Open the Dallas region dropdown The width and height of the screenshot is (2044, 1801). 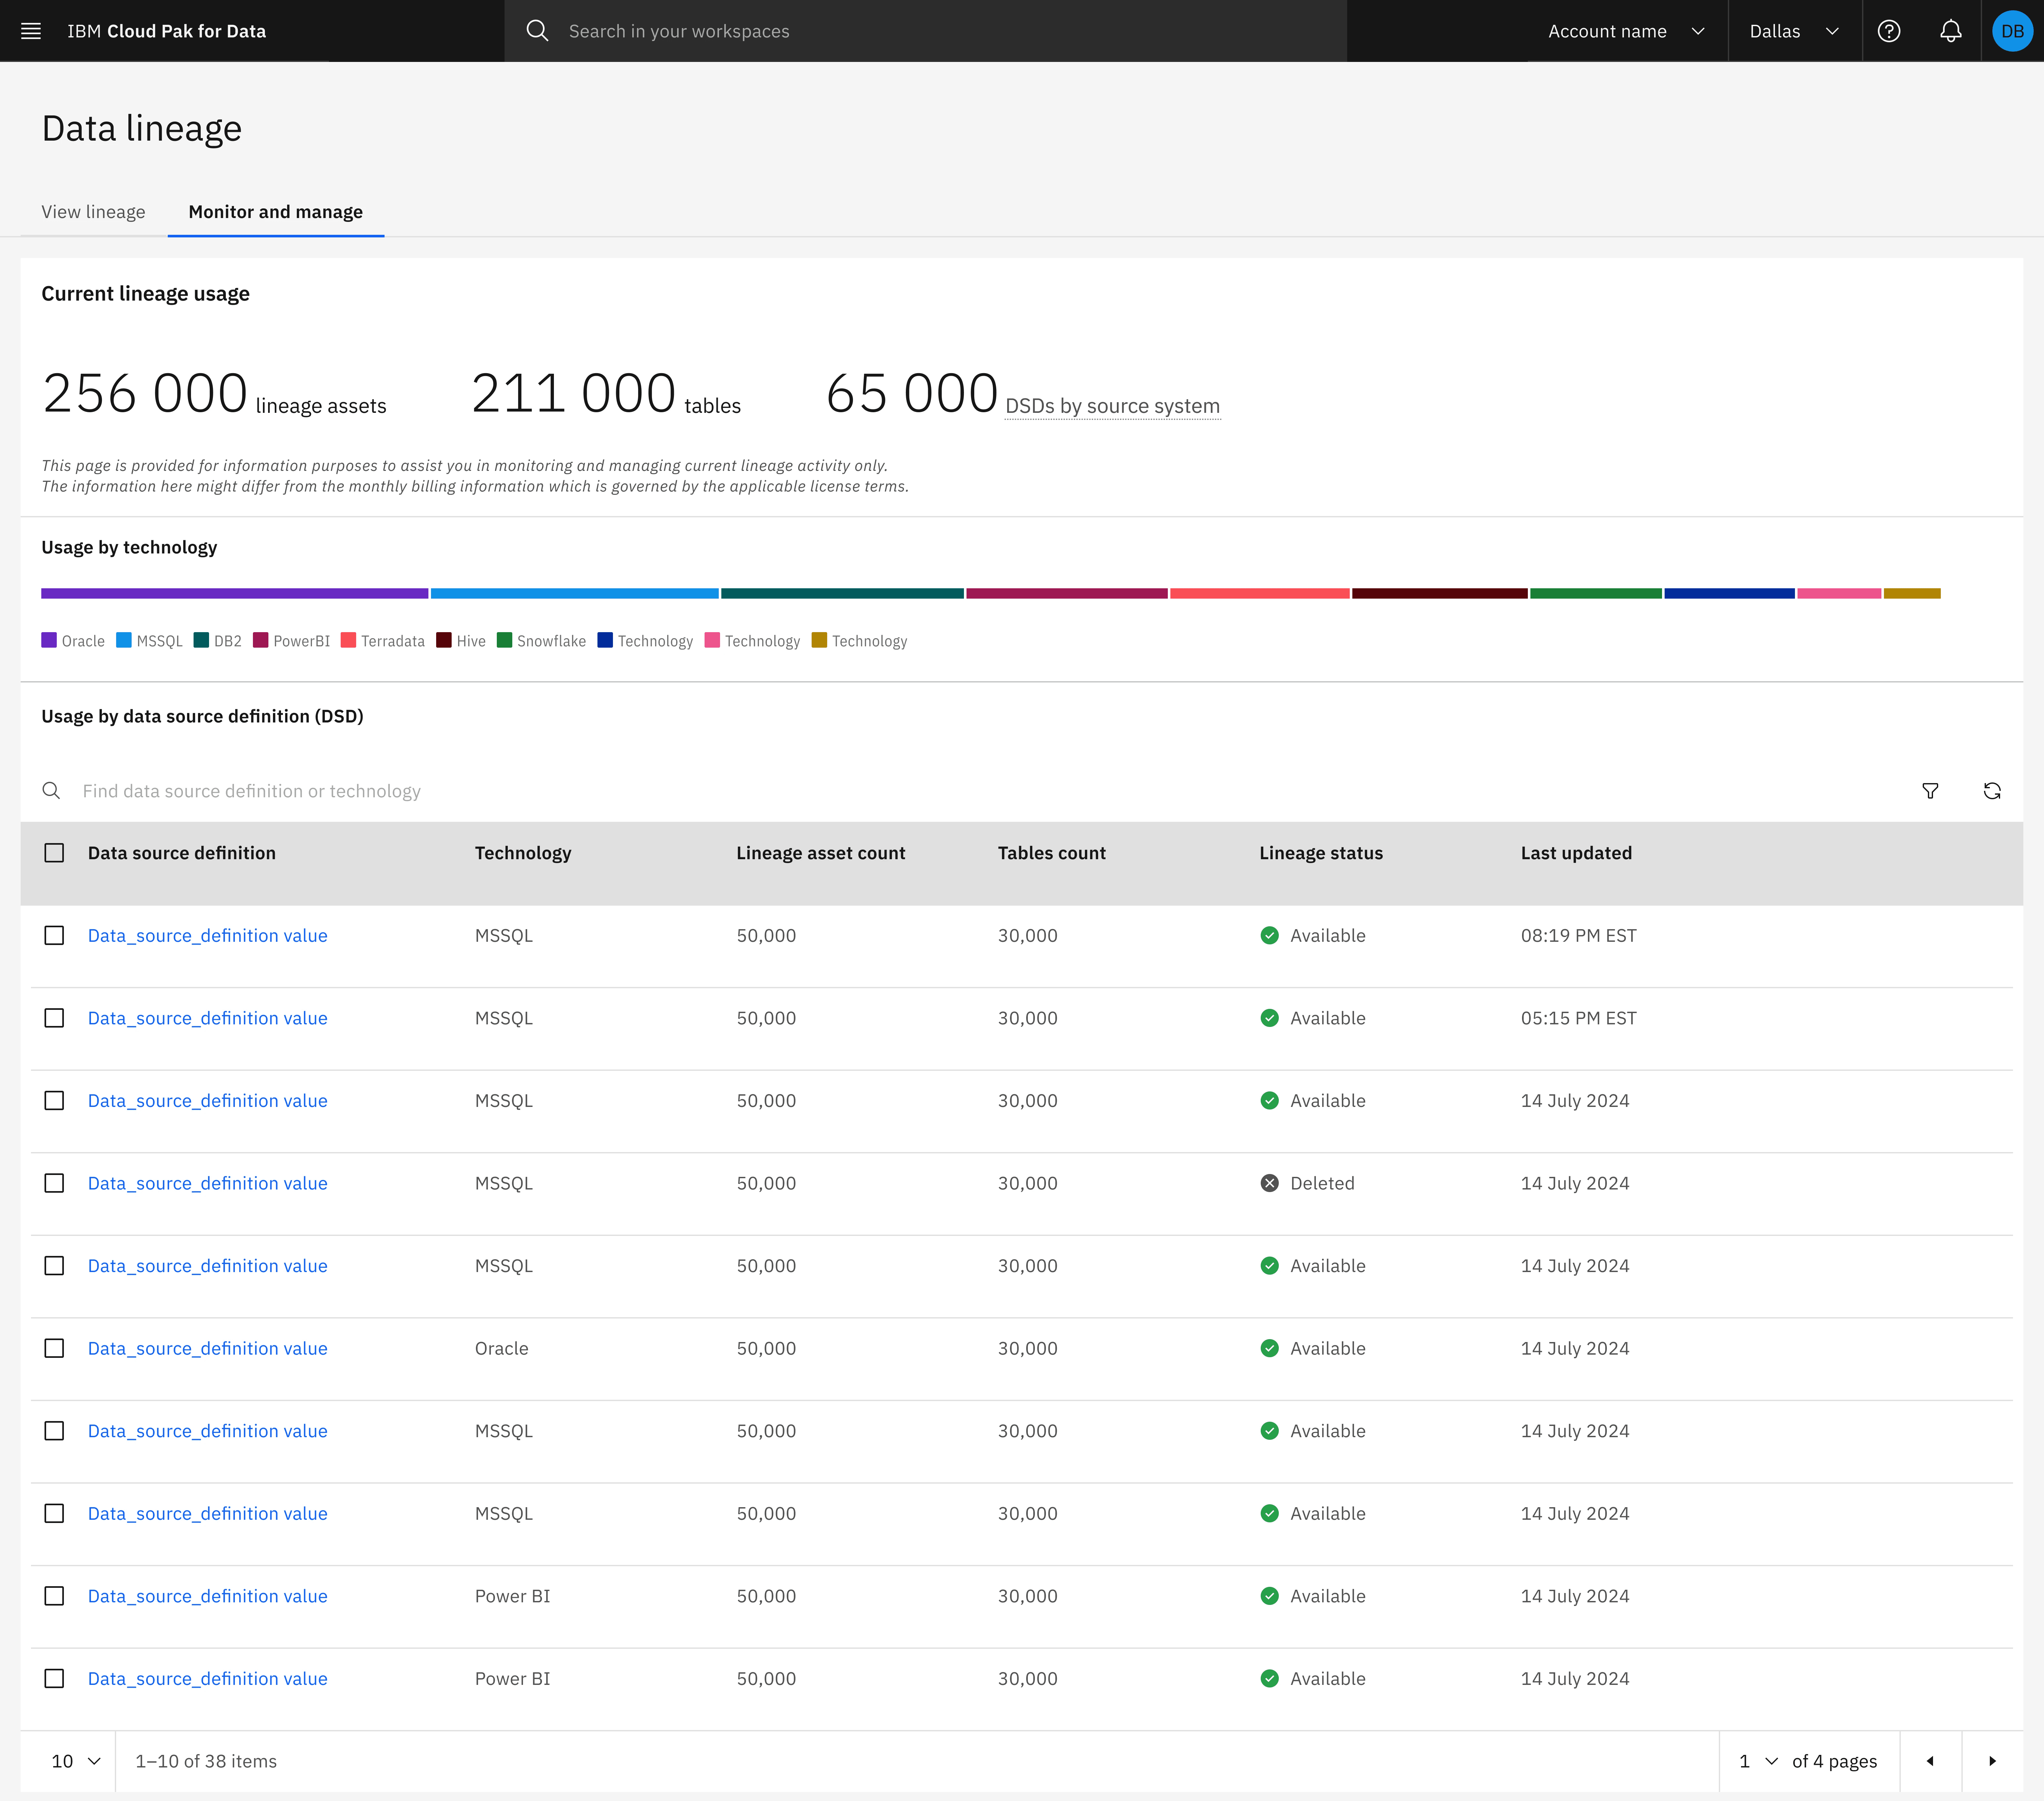1794,31
